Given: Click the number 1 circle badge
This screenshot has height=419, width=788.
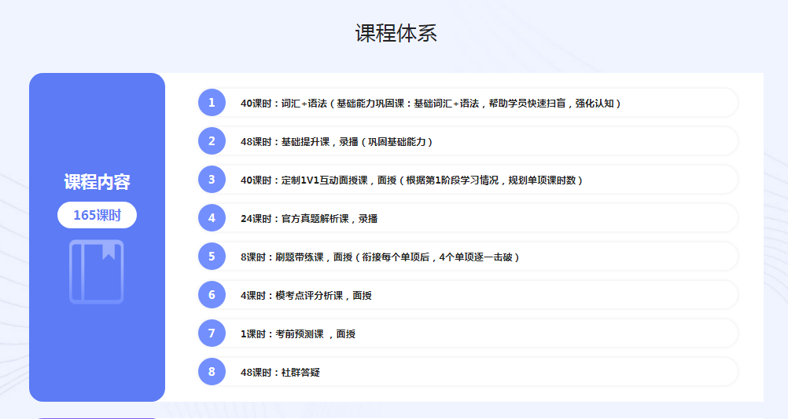Looking at the screenshot, I should pos(212,103).
